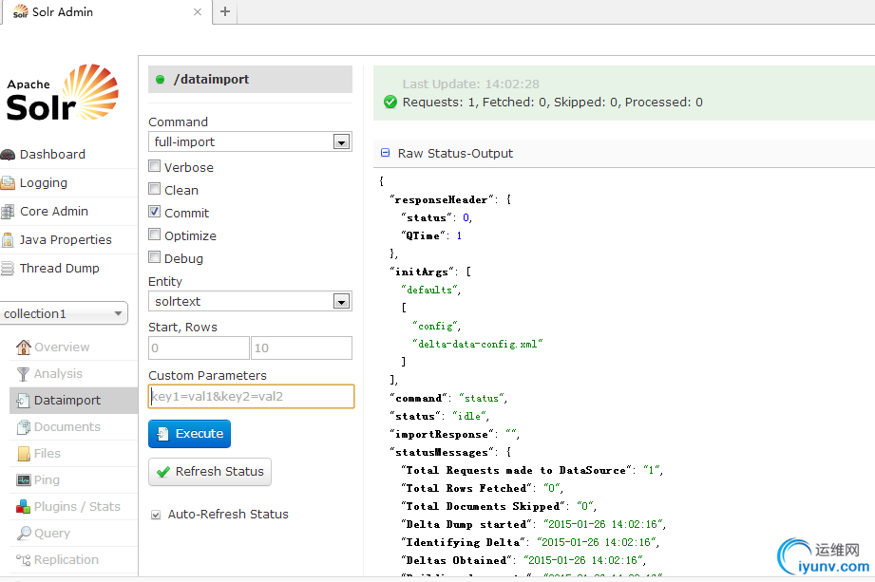Select the Dataimport menu item
Screen dimensions: 875x582
tap(74, 401)
